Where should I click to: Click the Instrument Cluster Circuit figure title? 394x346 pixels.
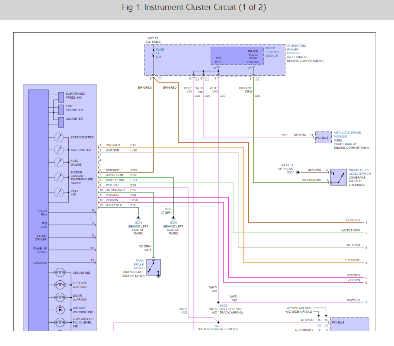(x=194, y=7)
